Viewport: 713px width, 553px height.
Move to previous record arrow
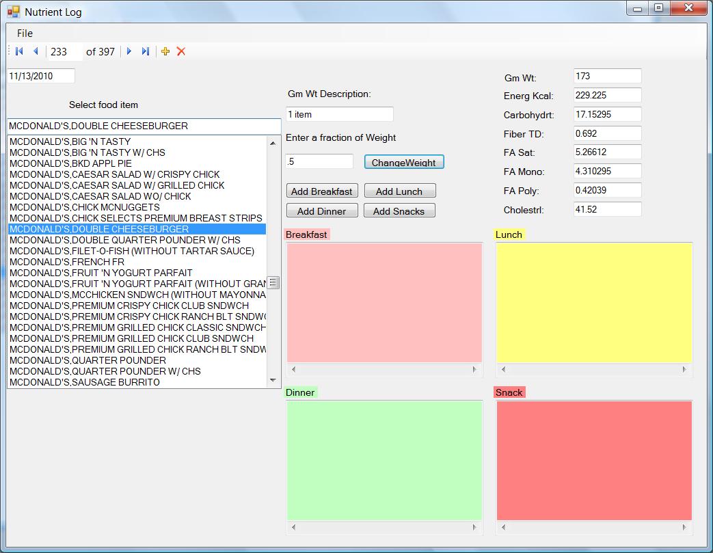tap(36, 51)
